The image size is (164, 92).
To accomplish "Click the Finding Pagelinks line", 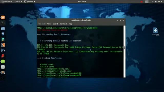I will 49,58.
